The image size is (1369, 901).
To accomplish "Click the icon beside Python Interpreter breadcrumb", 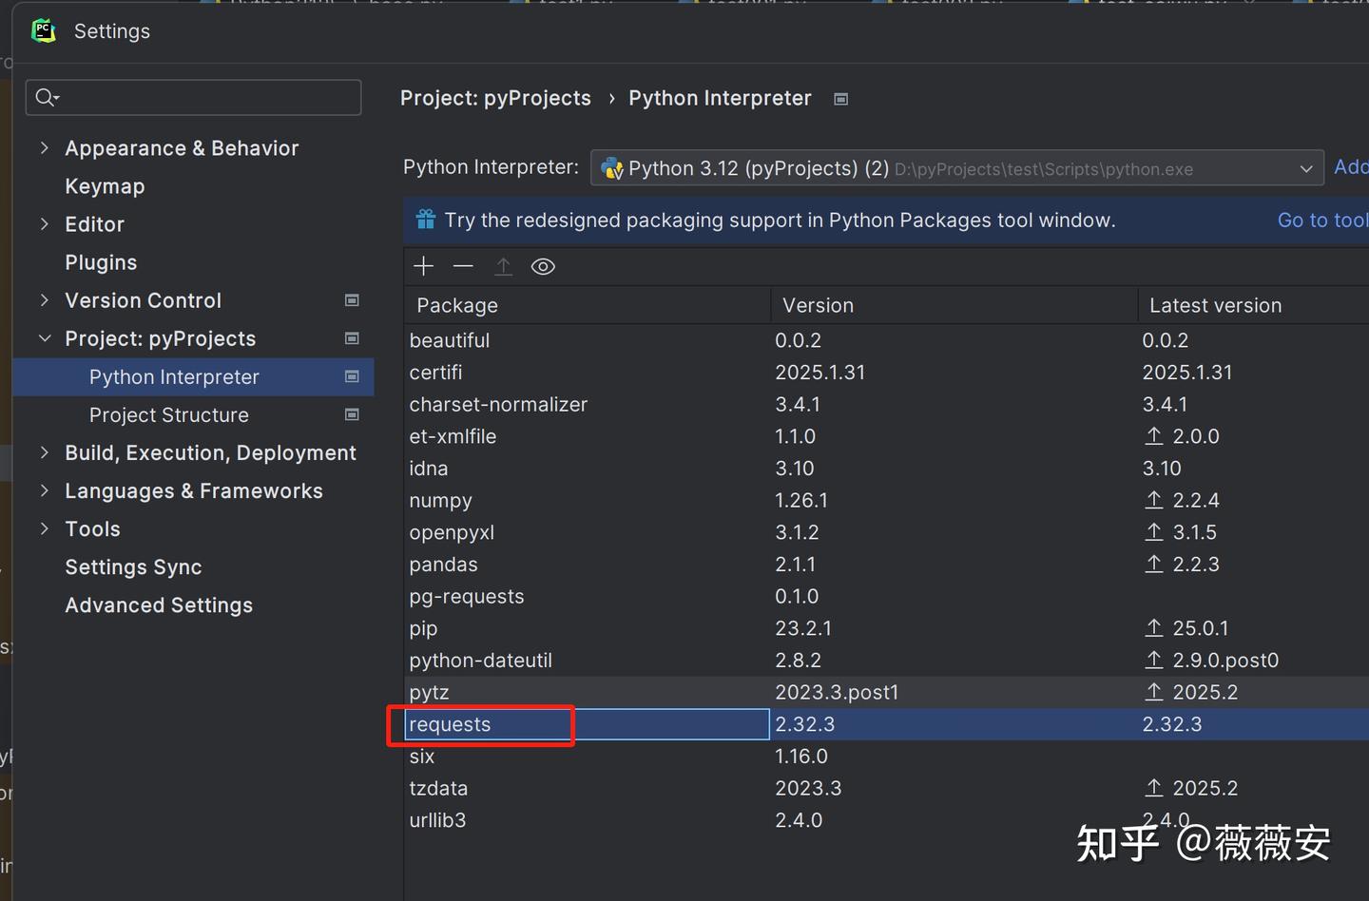I will [x=840, y=99].
